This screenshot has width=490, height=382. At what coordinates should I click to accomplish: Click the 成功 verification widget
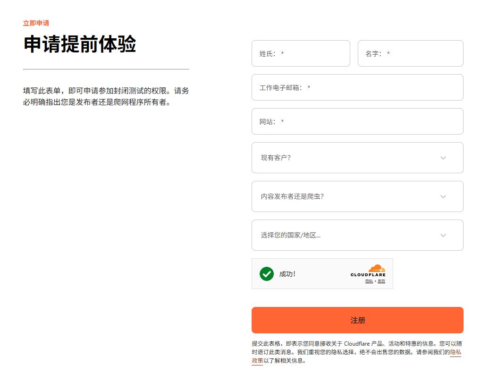pos(322,274)
